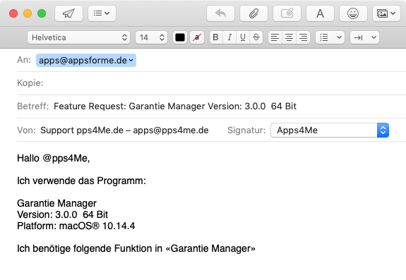
Task: Toggle the format bar with A icon
Action: pyautogui.click(x=320, y=13)
